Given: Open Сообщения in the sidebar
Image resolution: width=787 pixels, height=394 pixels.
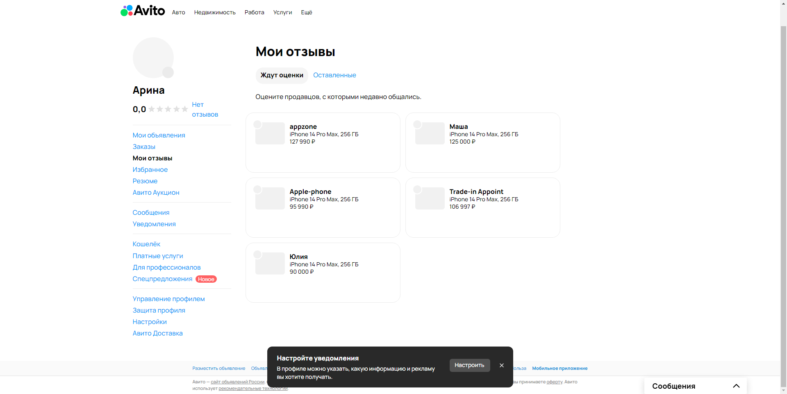Looking at the screenshot, I should 151,213.
